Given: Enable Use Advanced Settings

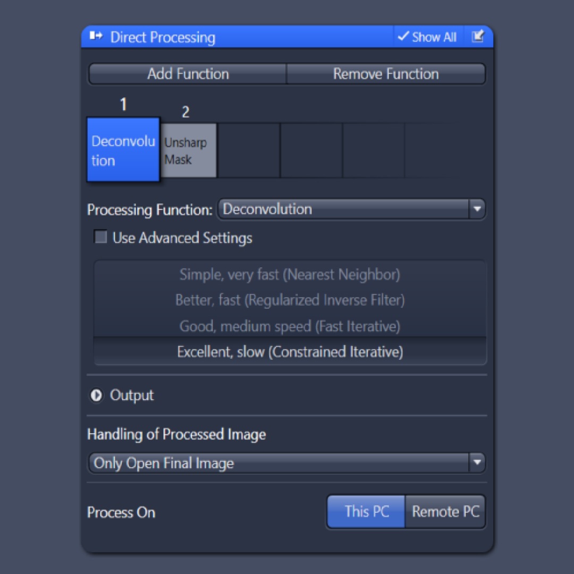Looking at the screenshot, I should pos(100,237).
